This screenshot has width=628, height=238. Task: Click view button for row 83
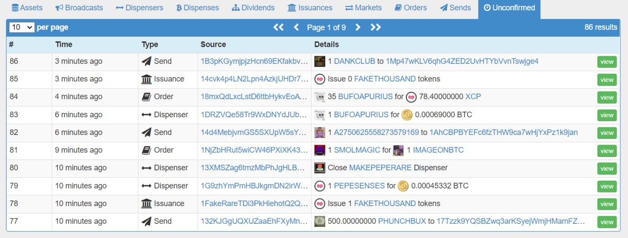607,115
